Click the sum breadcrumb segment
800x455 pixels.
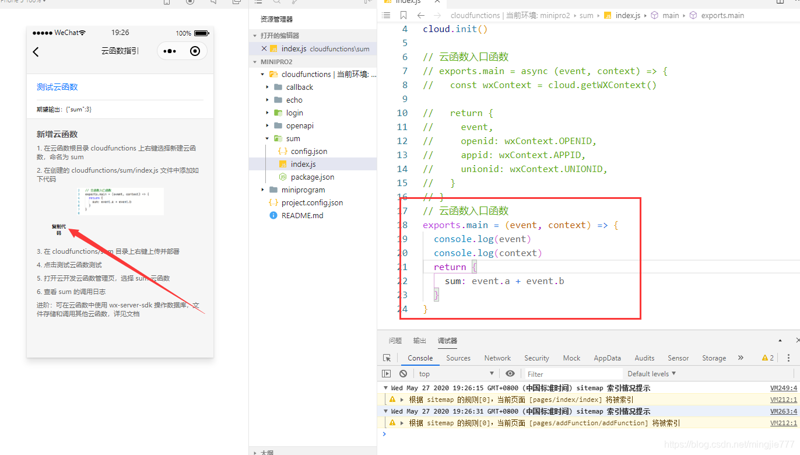pyautogui.click(x=586, y=15)
